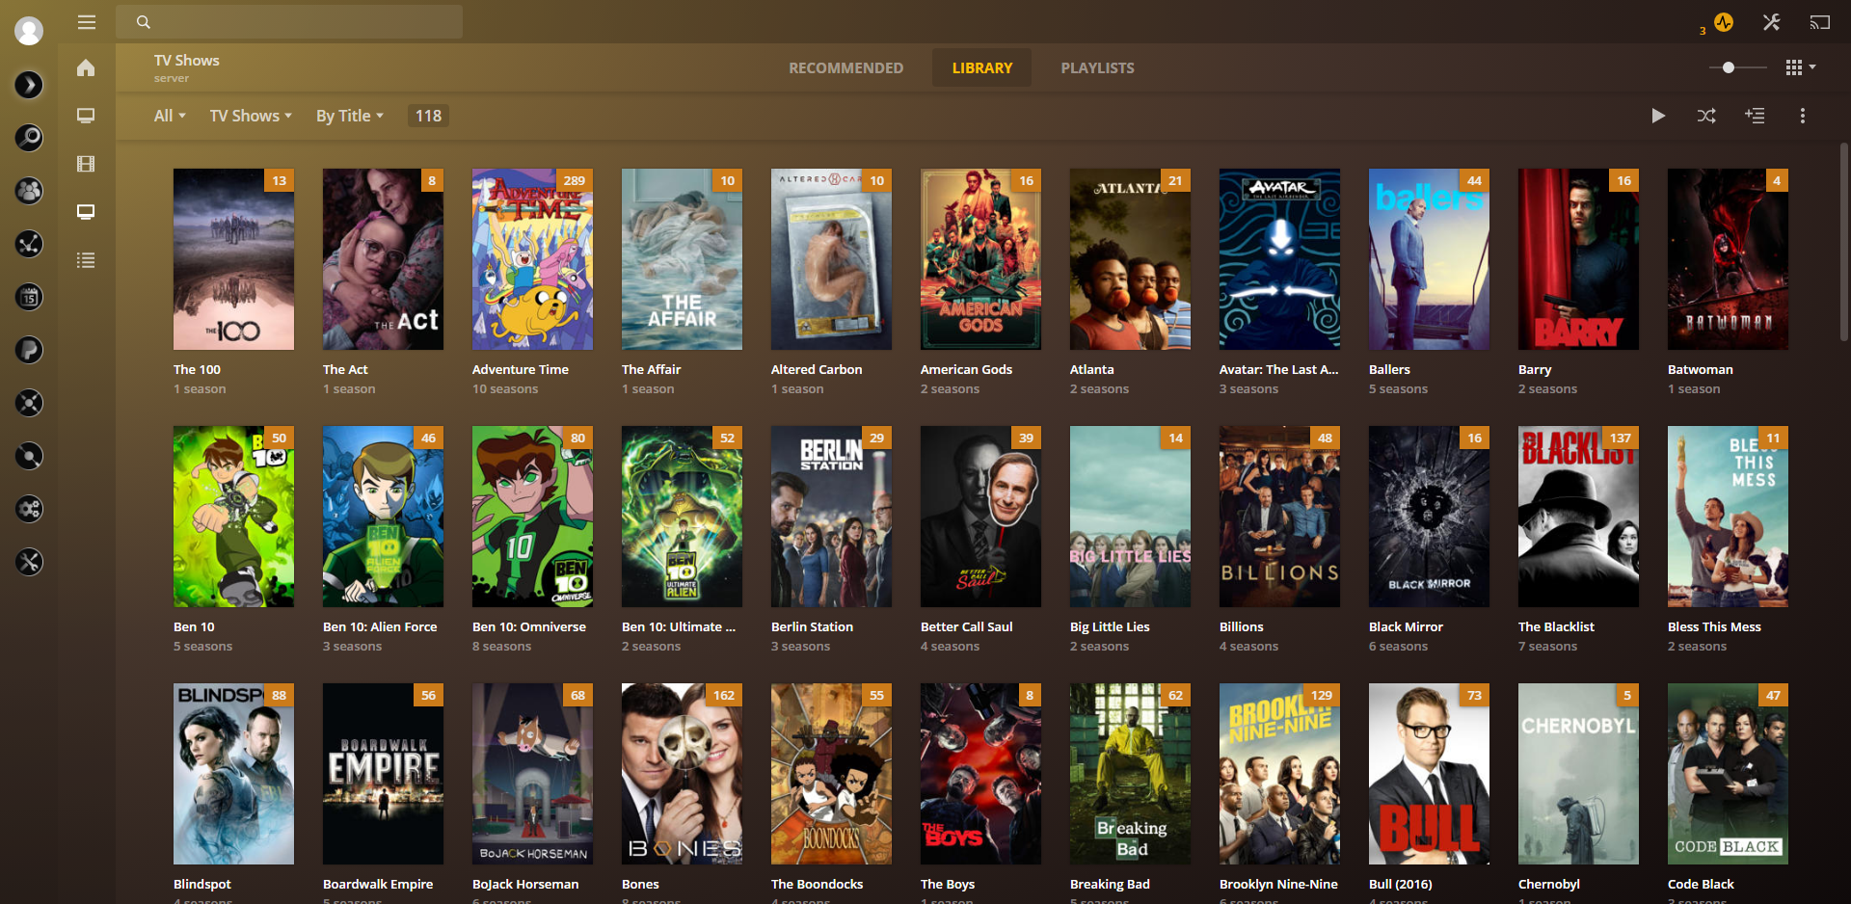Screen dimensions: 1851x904
Task: Open the hamburger menu
Action: click(x=87, y=22)
